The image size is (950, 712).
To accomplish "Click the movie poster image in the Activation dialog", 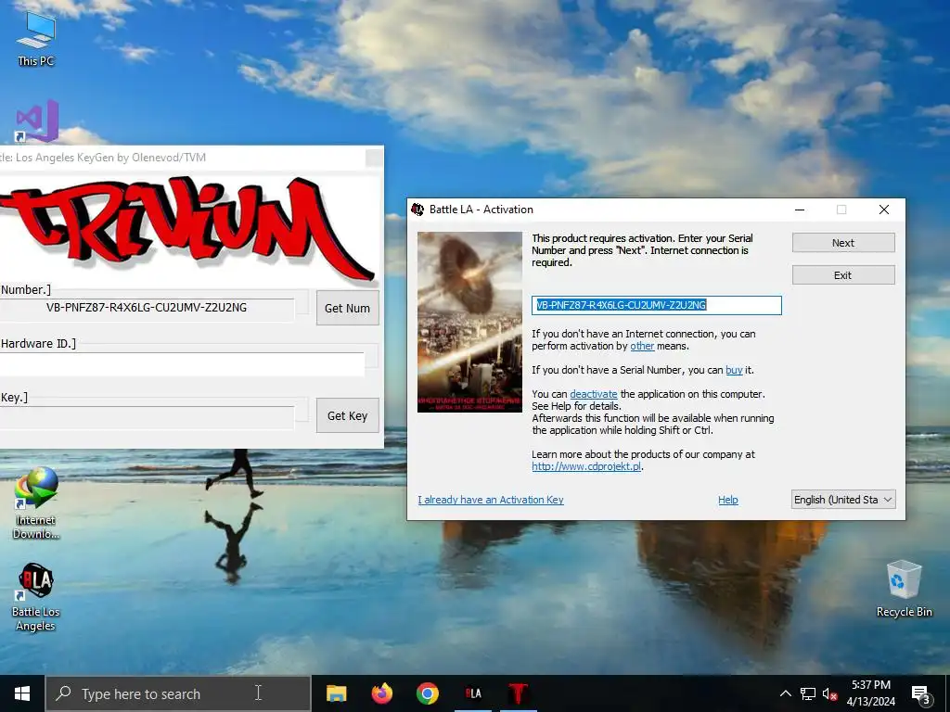I will coord(469,322).
